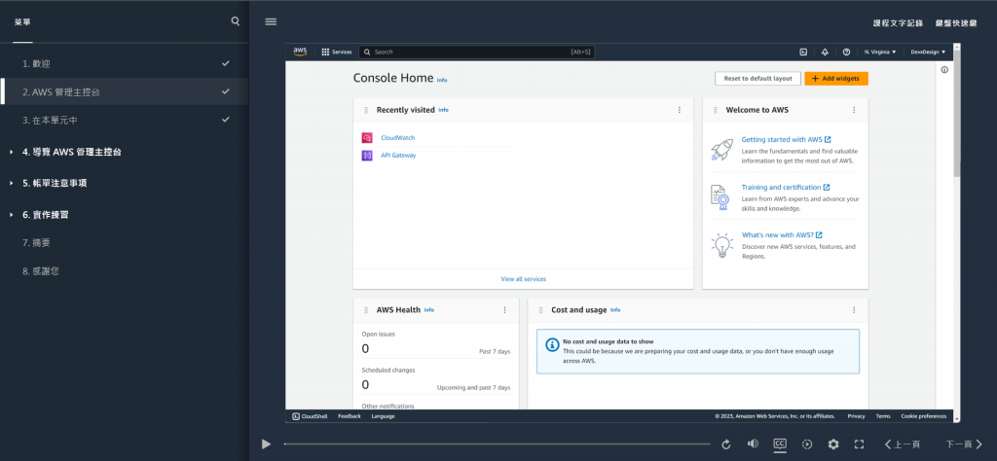Open CloudShell icon in top bar
This screenshot has height=461, width=997.
pos(803,53)
